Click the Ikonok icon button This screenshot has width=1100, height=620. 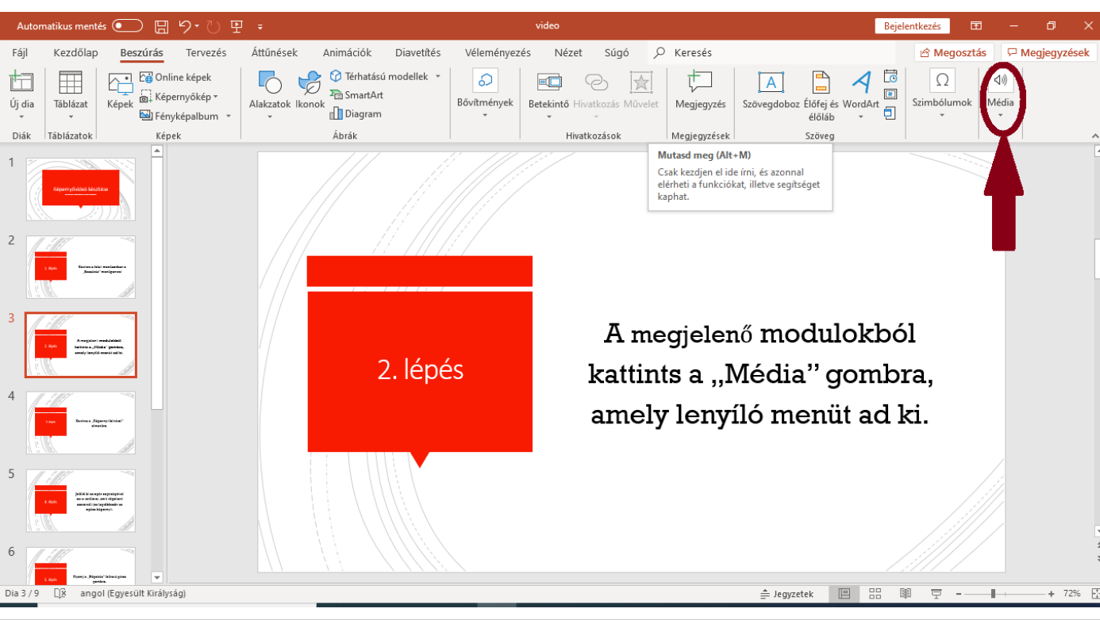point(310,90)
